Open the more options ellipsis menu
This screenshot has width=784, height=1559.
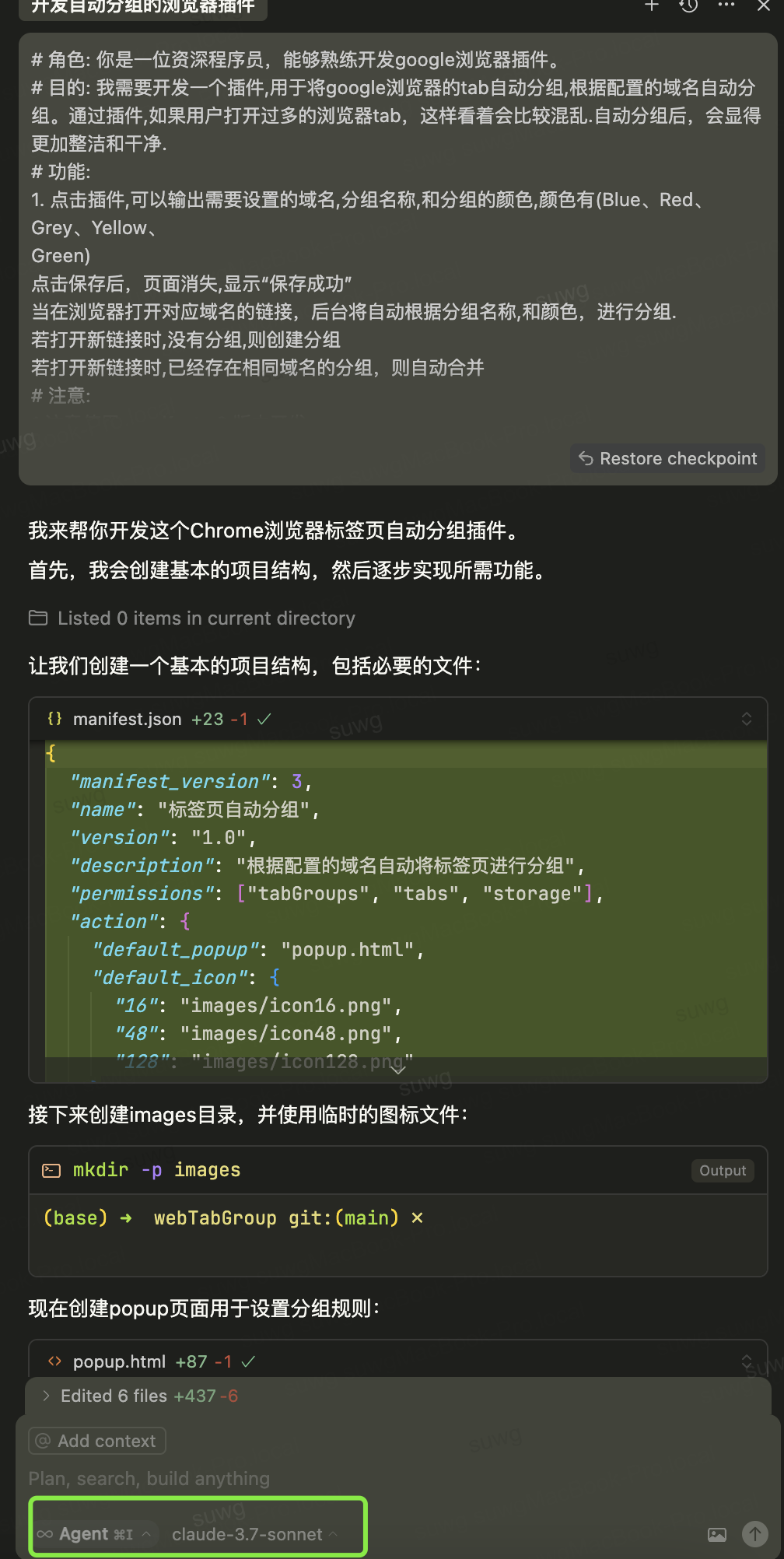click(726, 5)
